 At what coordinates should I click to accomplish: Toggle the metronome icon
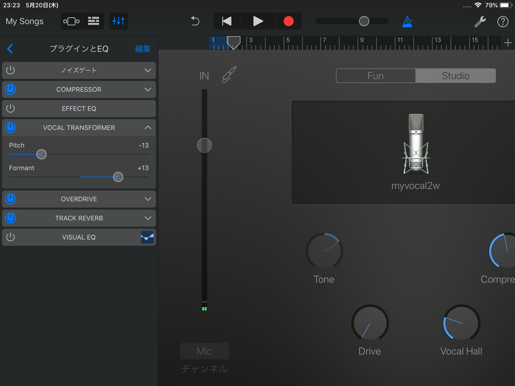pyautogui.click(x=407, y=22)
